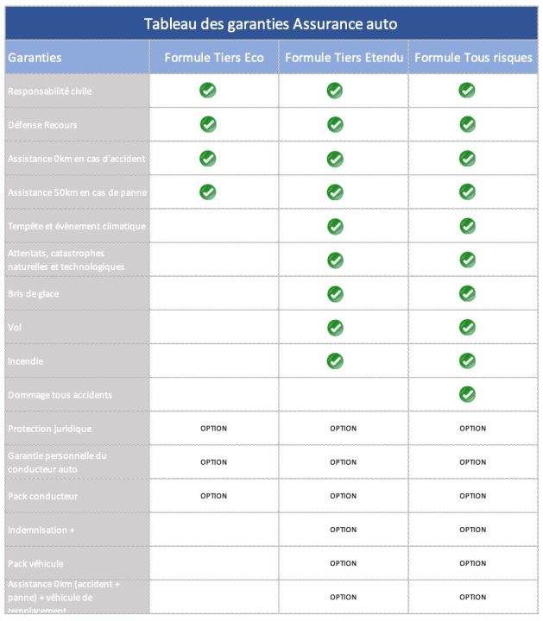Click the Incendie checkmark under Tous risques
543x621 pixels.
coord(467,361)
